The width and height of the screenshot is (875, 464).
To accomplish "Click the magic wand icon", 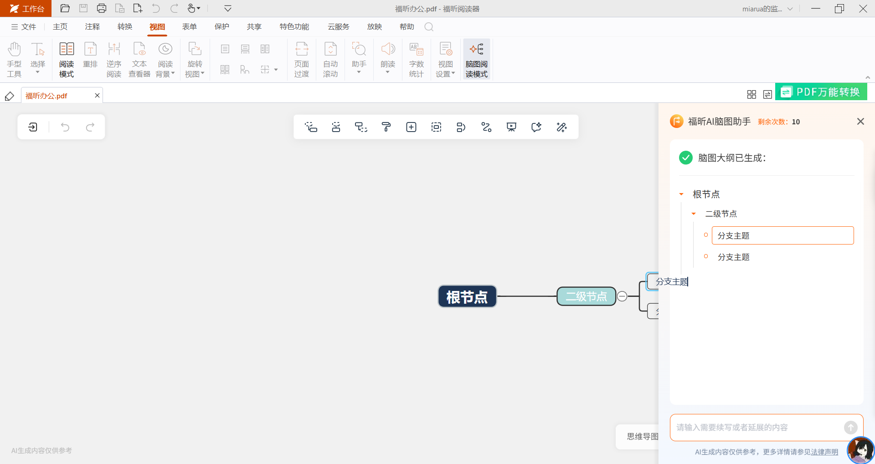I will pyautogui.click(x=561, y=127).
